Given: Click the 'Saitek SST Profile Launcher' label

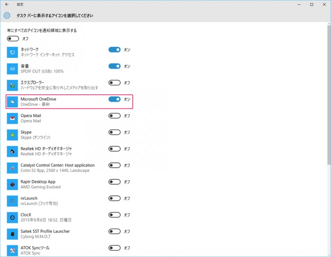Looking at the screenshot, I should coord(45,231).
